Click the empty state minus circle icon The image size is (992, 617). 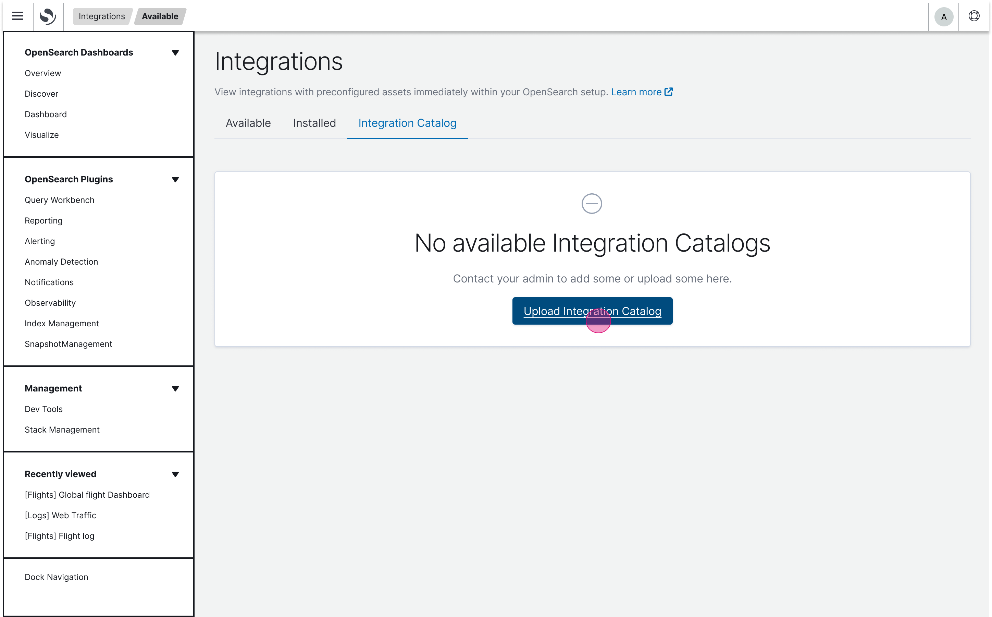[x=592, y=204]
